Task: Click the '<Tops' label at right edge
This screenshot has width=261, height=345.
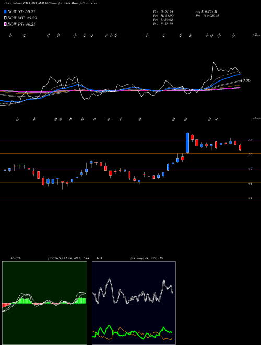Action: (256, 35)
